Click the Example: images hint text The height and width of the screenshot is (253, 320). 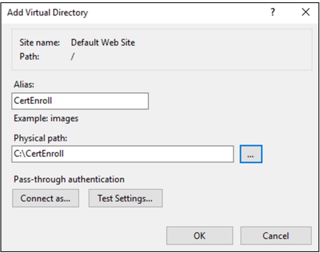coord(46,118)
